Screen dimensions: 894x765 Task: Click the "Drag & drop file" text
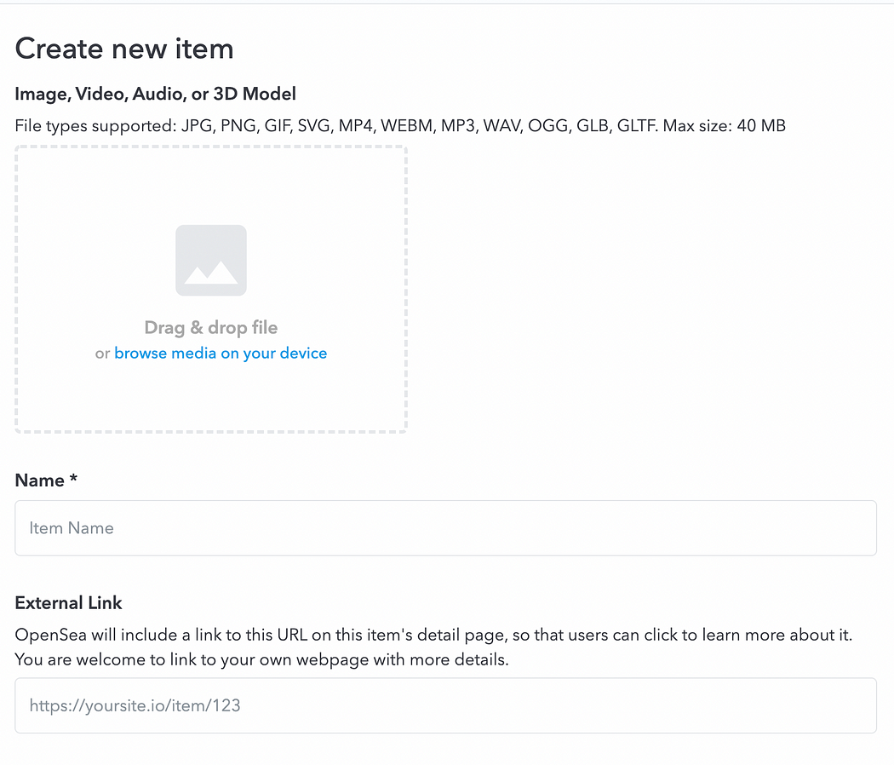click(211, 328)
